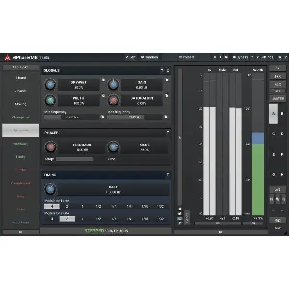
Task: Open meter help question mark icon
Action: (x=180, y=223)
